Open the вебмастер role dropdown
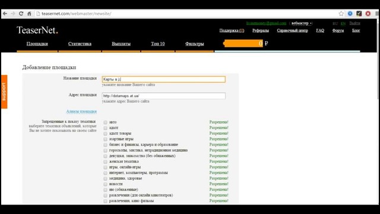The height and width of the screenshot is (214, 380). 301,23
